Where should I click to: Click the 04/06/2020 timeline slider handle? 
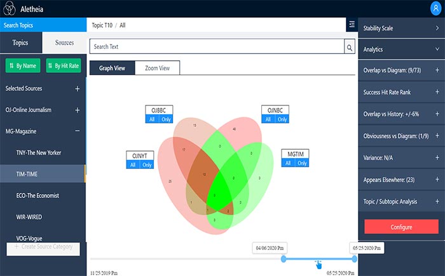[284, 258]
